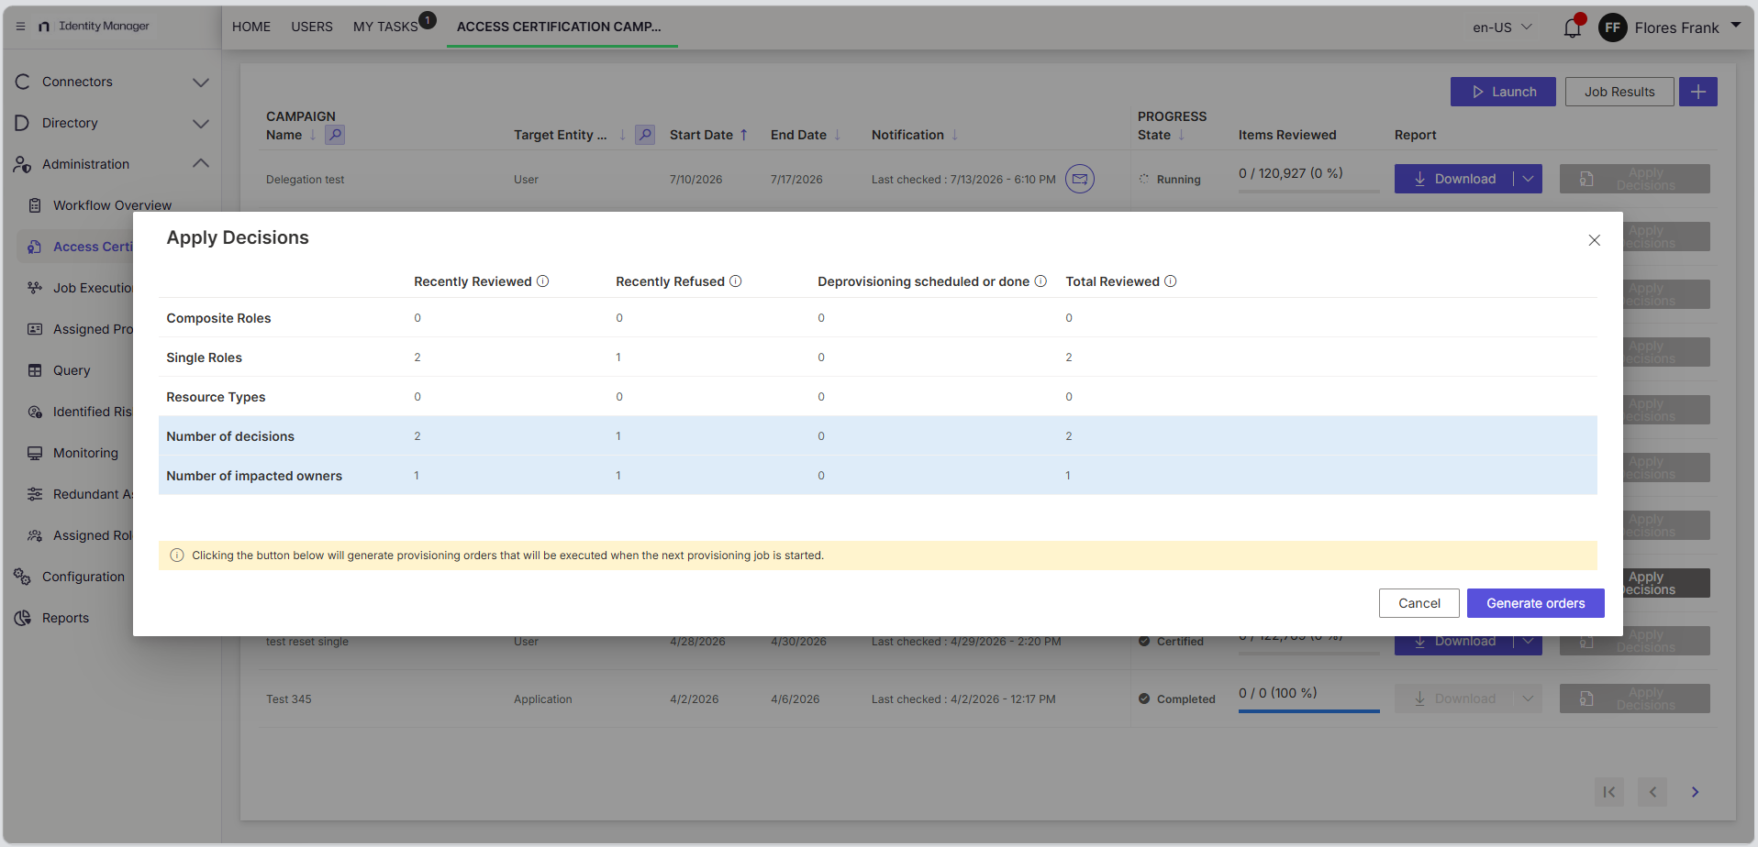1758x847 pixels.
Task: Close the Apply Decisions dialog
Action: coord(1595,240)
